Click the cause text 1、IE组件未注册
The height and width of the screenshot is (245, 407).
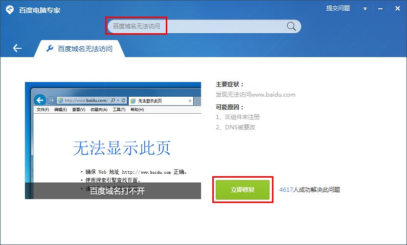click(238, 117)
